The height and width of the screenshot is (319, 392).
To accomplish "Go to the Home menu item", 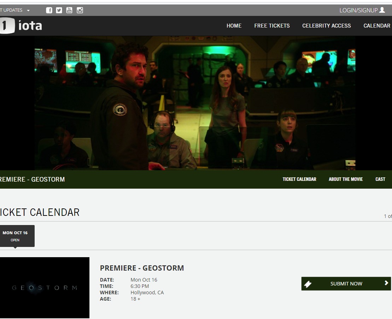I will click(x=234, y=26).
